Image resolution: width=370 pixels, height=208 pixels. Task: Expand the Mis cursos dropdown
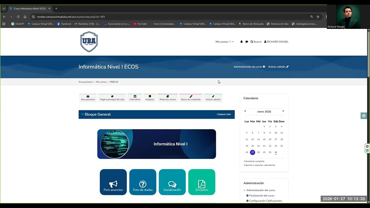pos(225,42)
